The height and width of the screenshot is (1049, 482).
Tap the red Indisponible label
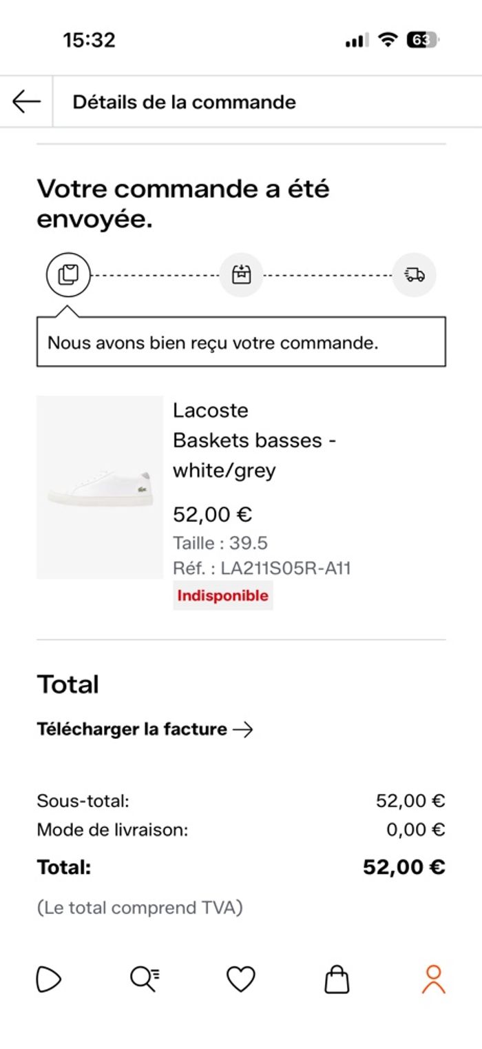click(x=222, y=595)
